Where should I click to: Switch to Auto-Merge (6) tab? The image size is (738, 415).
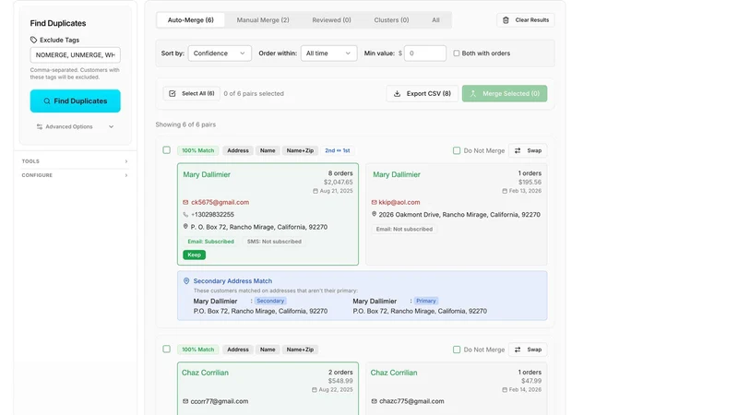191,20
